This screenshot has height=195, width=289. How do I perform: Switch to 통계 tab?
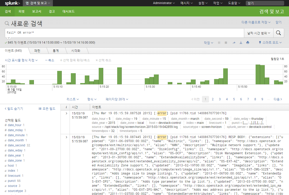pos(56,51)
